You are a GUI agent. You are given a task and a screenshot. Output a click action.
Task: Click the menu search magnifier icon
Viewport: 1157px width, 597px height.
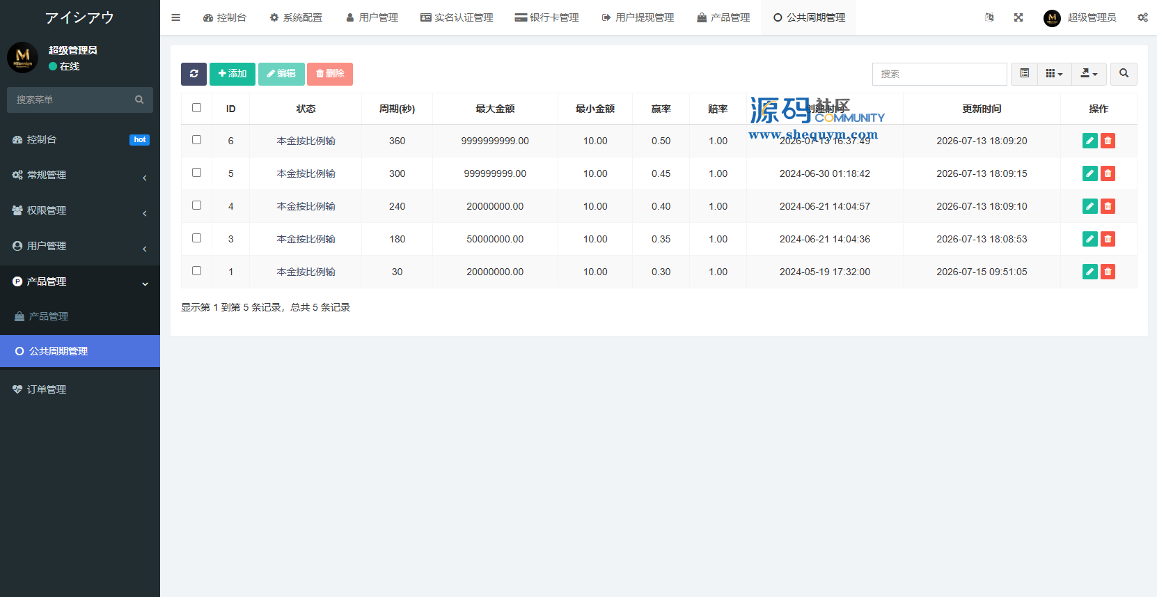click(139, 100)
